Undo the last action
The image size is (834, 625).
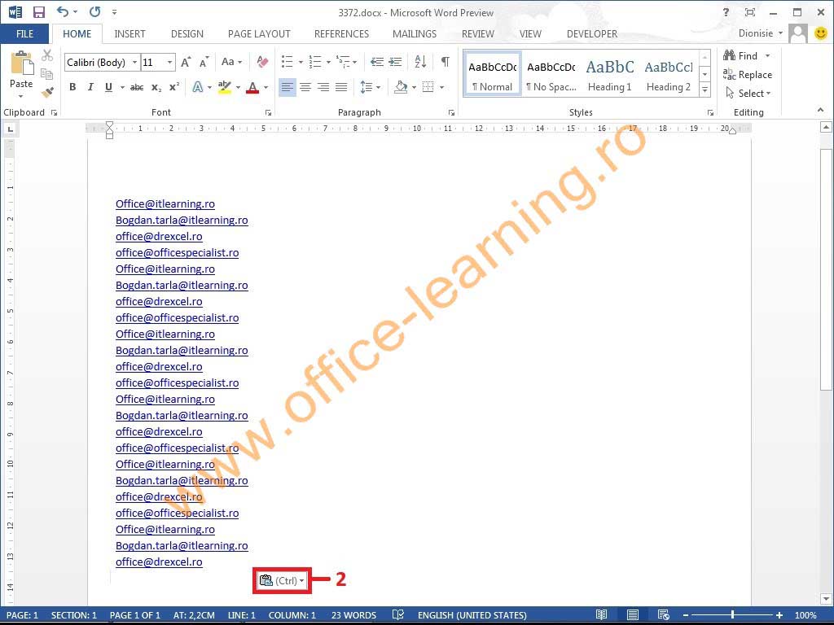pyautogui.click(x=63, y=11)
